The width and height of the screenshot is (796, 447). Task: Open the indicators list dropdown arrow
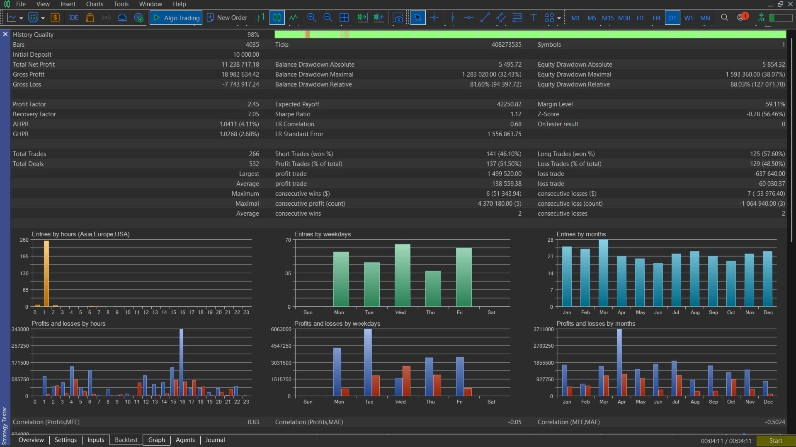click(43, 19)
